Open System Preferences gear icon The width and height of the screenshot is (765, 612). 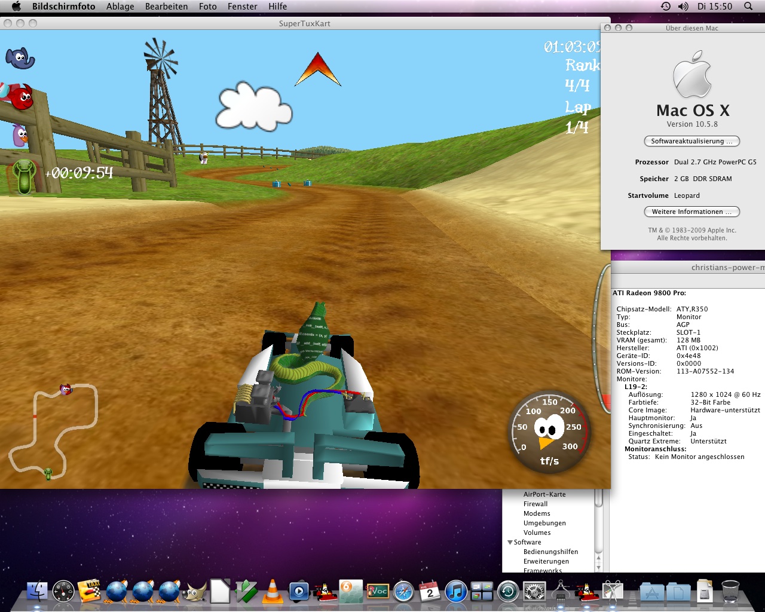tap(534, 592)
